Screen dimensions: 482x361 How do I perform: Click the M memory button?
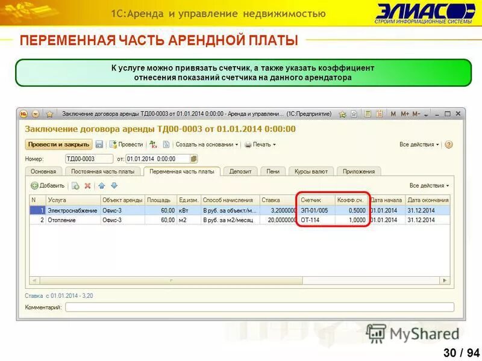pos(393,114)
